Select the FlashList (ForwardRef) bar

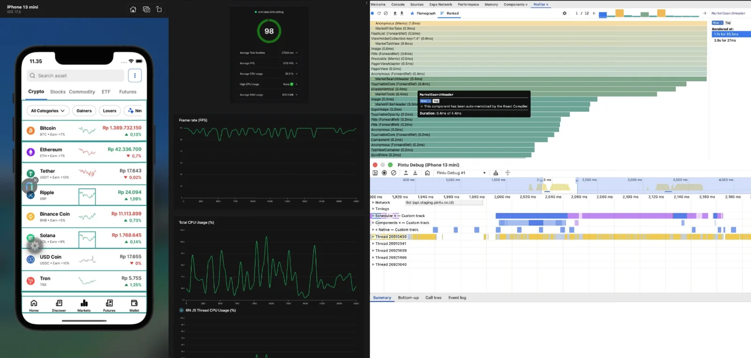click(539, 33)
